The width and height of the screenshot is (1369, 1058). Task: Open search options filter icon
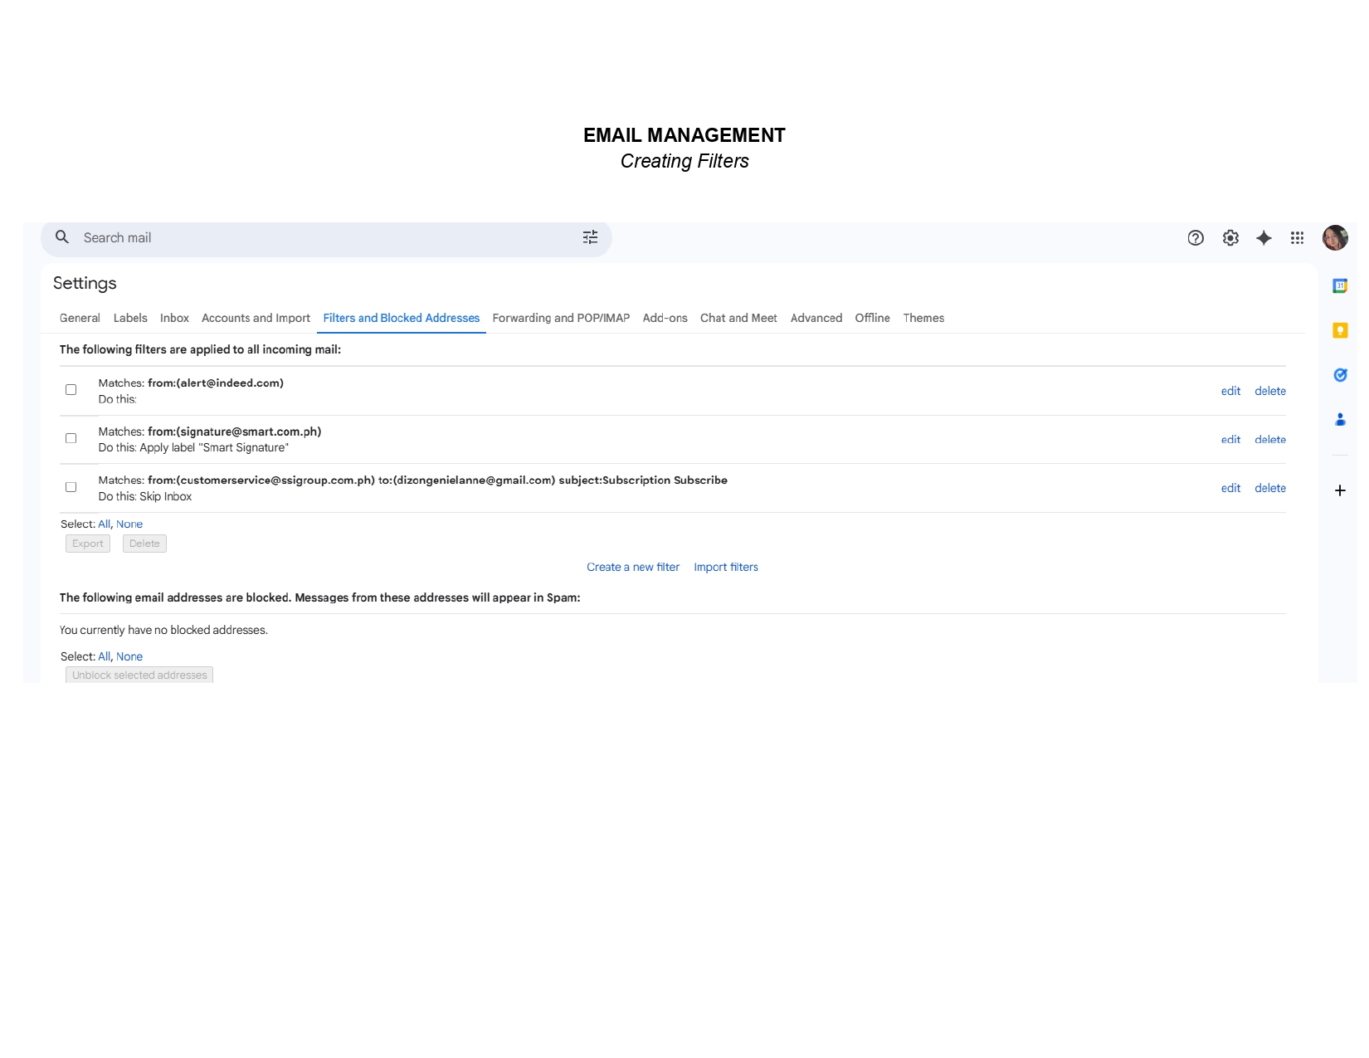[590, 237]
